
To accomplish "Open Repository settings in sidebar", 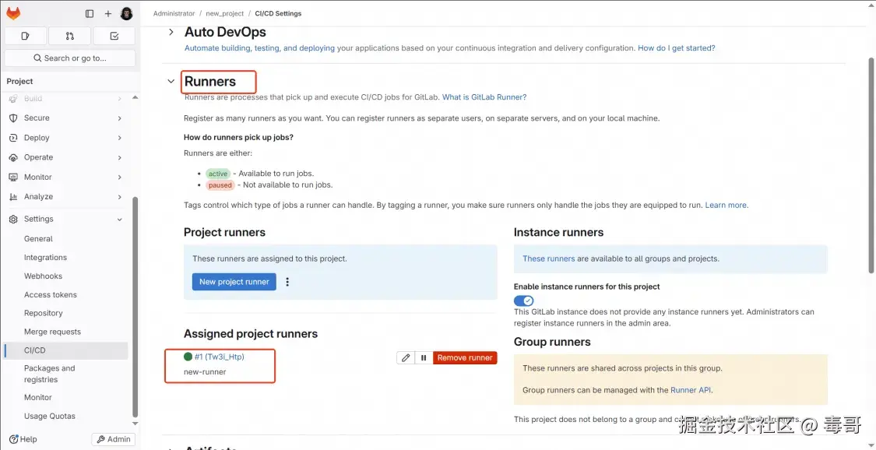I will [44, 313].
